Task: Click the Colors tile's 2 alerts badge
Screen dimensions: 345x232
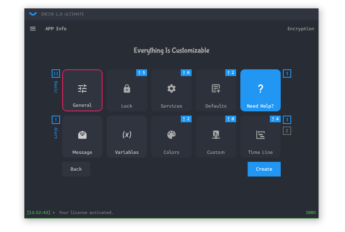Action: click(x=186, y=119)
